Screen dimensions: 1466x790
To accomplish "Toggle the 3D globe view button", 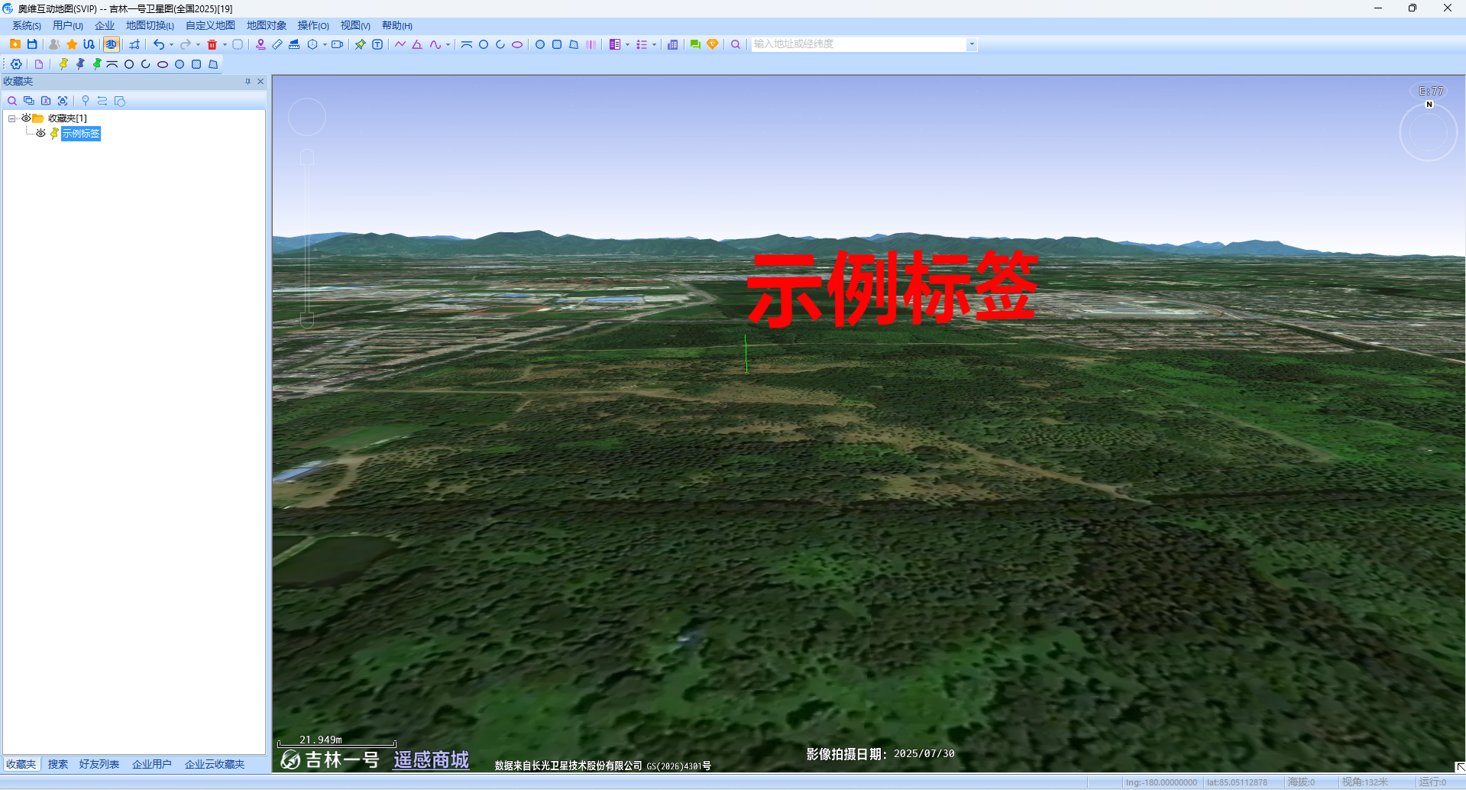I will tap(112, 44).
